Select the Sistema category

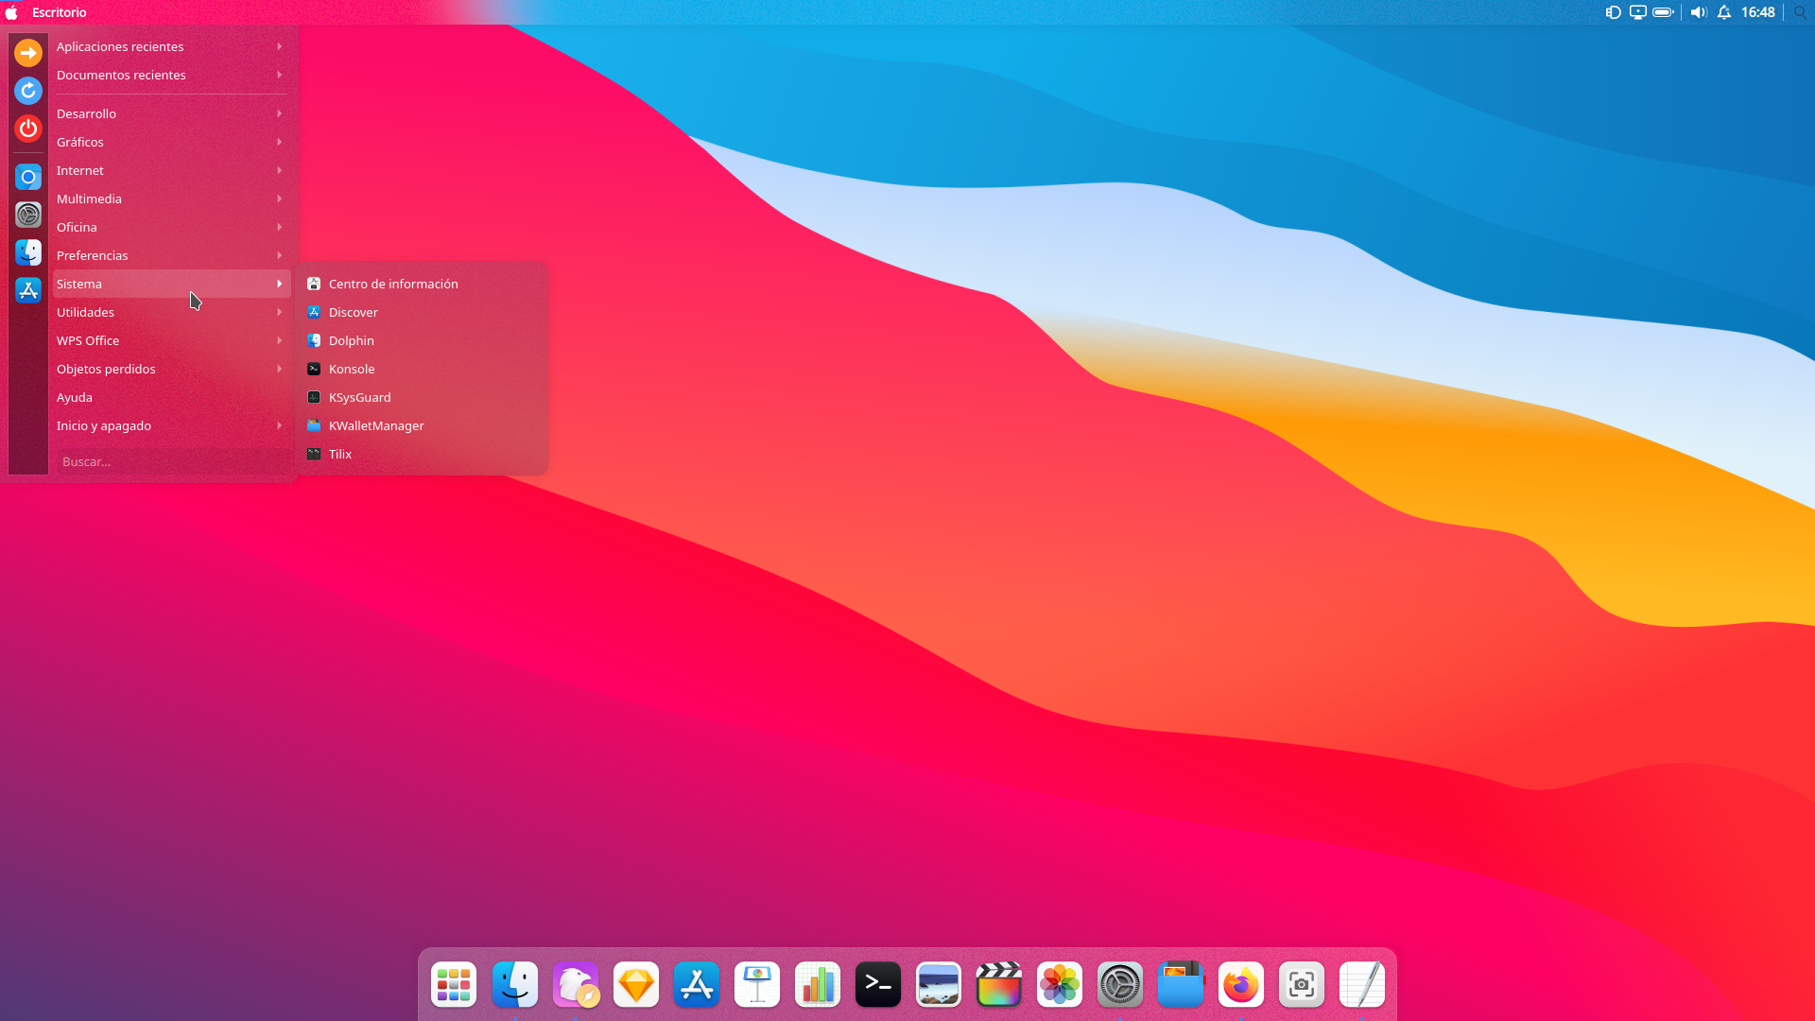(x=171, y=284)
